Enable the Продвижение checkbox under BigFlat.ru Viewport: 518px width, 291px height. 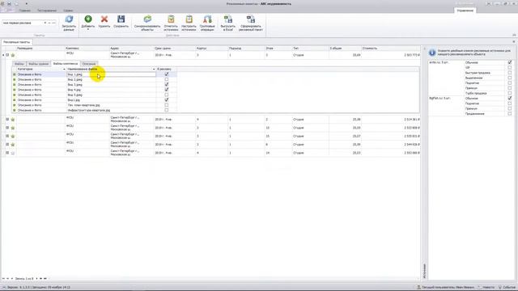click(x=510, y=114)
